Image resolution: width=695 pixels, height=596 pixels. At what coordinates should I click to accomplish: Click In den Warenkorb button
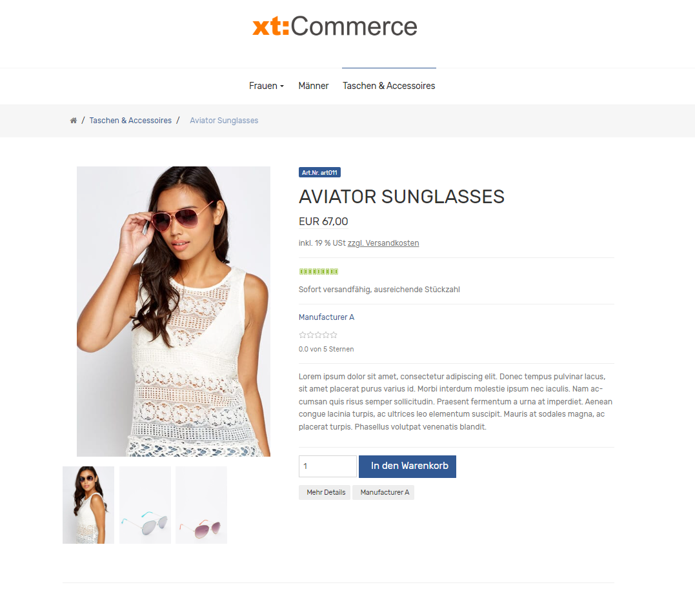coord(407,466)
